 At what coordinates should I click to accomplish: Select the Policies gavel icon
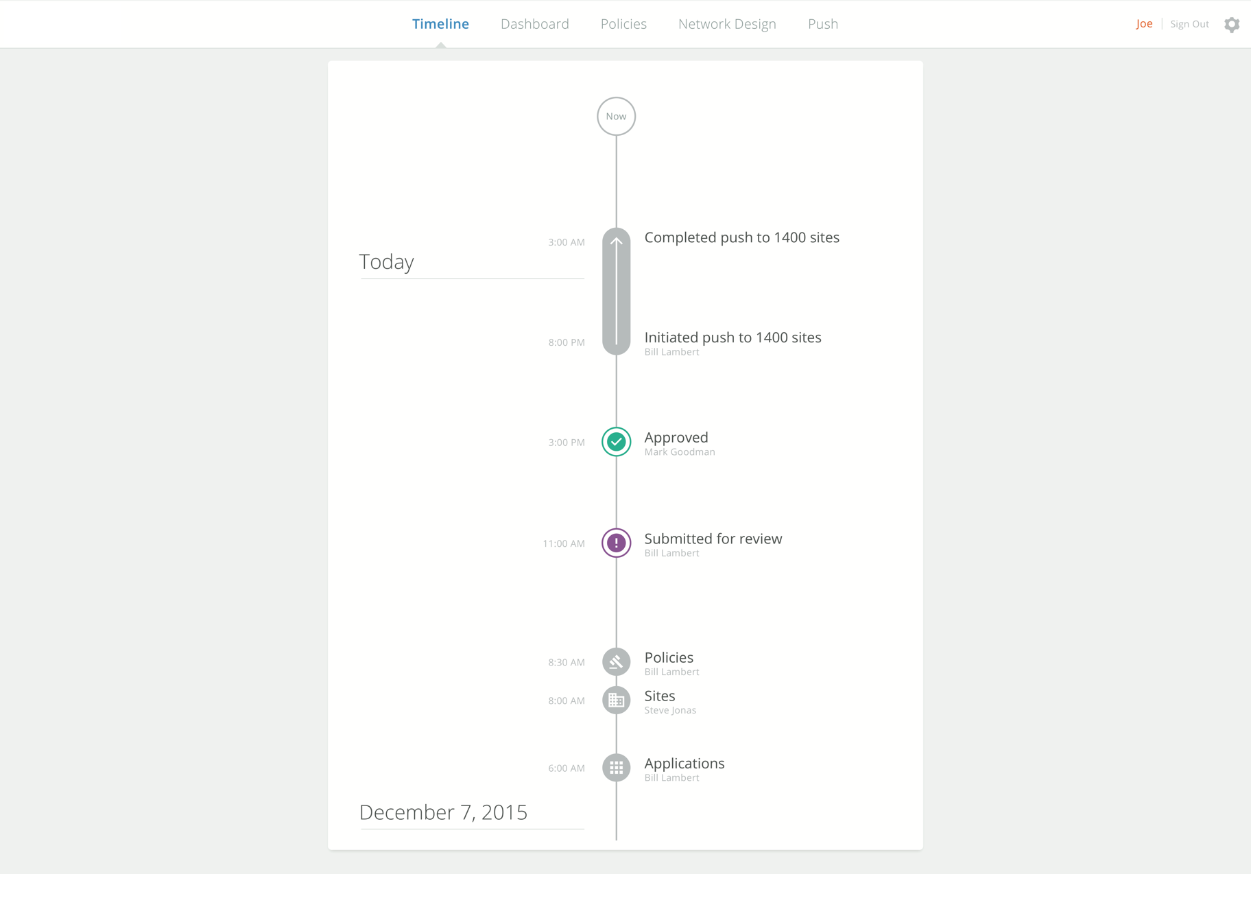click(x=616, y=662)
